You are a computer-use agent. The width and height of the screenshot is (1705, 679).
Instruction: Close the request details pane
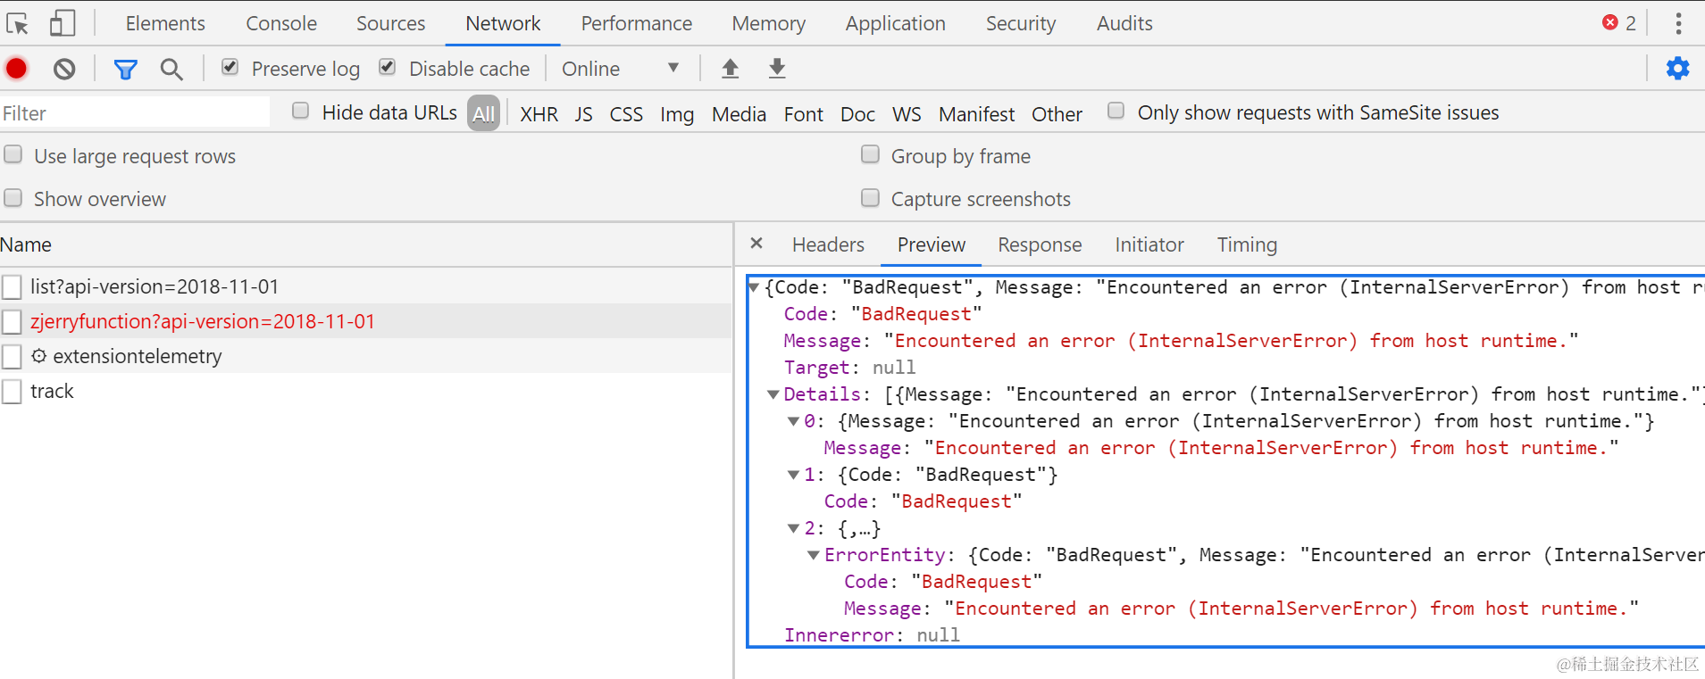(756, 244)
